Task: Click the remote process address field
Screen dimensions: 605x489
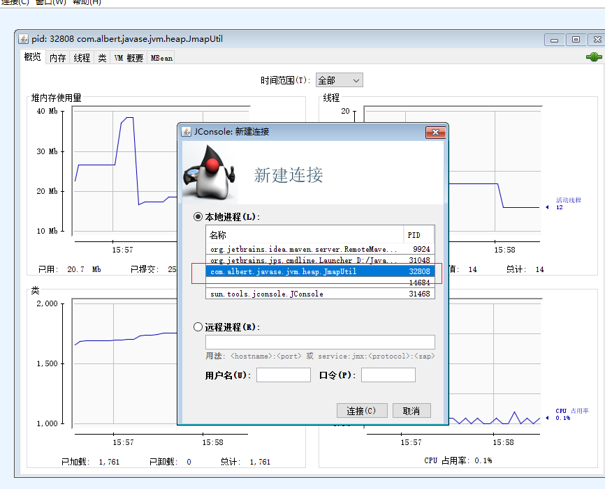Action: point(320,343)
